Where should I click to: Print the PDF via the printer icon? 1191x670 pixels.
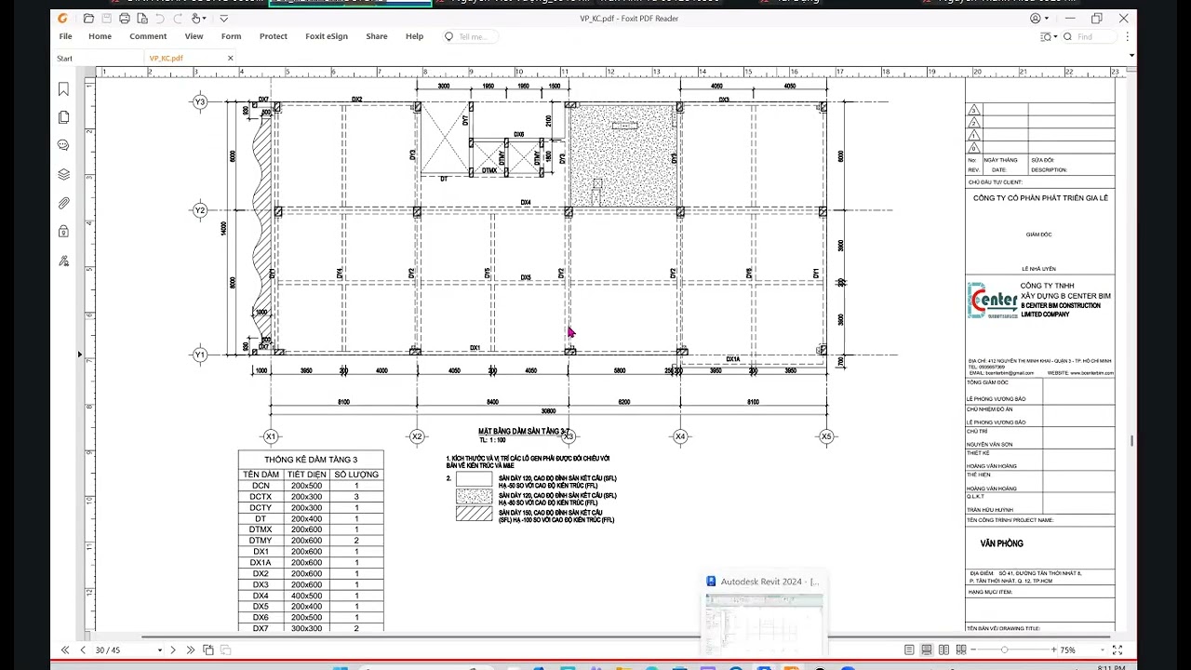coord(124,18)
